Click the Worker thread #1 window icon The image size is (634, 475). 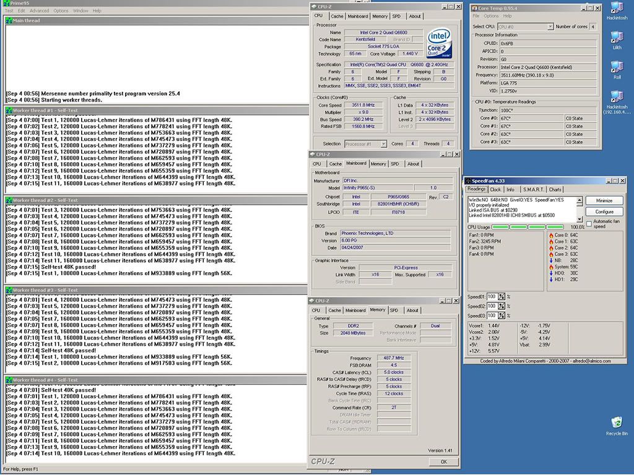click(x=9, y=110)
